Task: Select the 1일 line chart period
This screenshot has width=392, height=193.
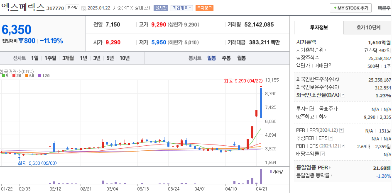Action: (35, 58)
